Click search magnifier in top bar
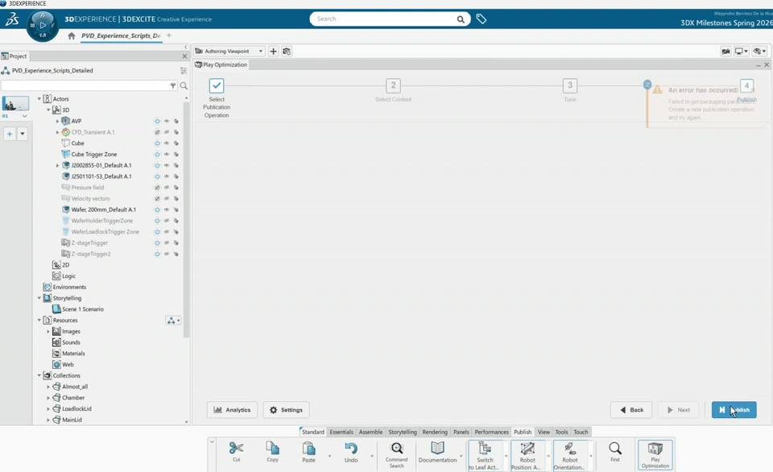This screenshot has width=773, height=472. (x=461, y=19)
